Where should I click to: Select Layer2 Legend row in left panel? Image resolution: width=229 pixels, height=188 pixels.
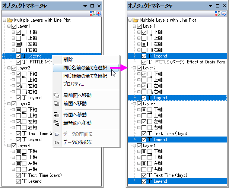(35, 98)
